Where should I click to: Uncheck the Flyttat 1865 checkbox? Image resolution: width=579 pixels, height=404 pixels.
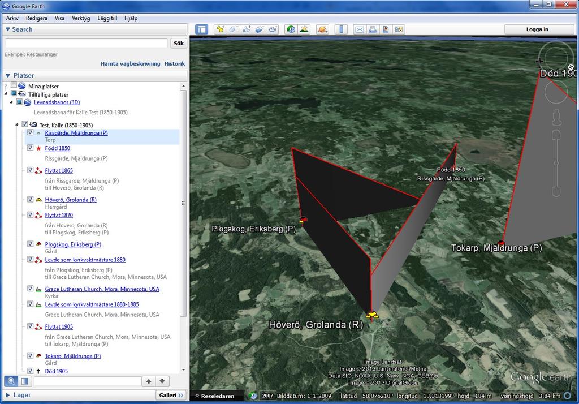(31, 170)
